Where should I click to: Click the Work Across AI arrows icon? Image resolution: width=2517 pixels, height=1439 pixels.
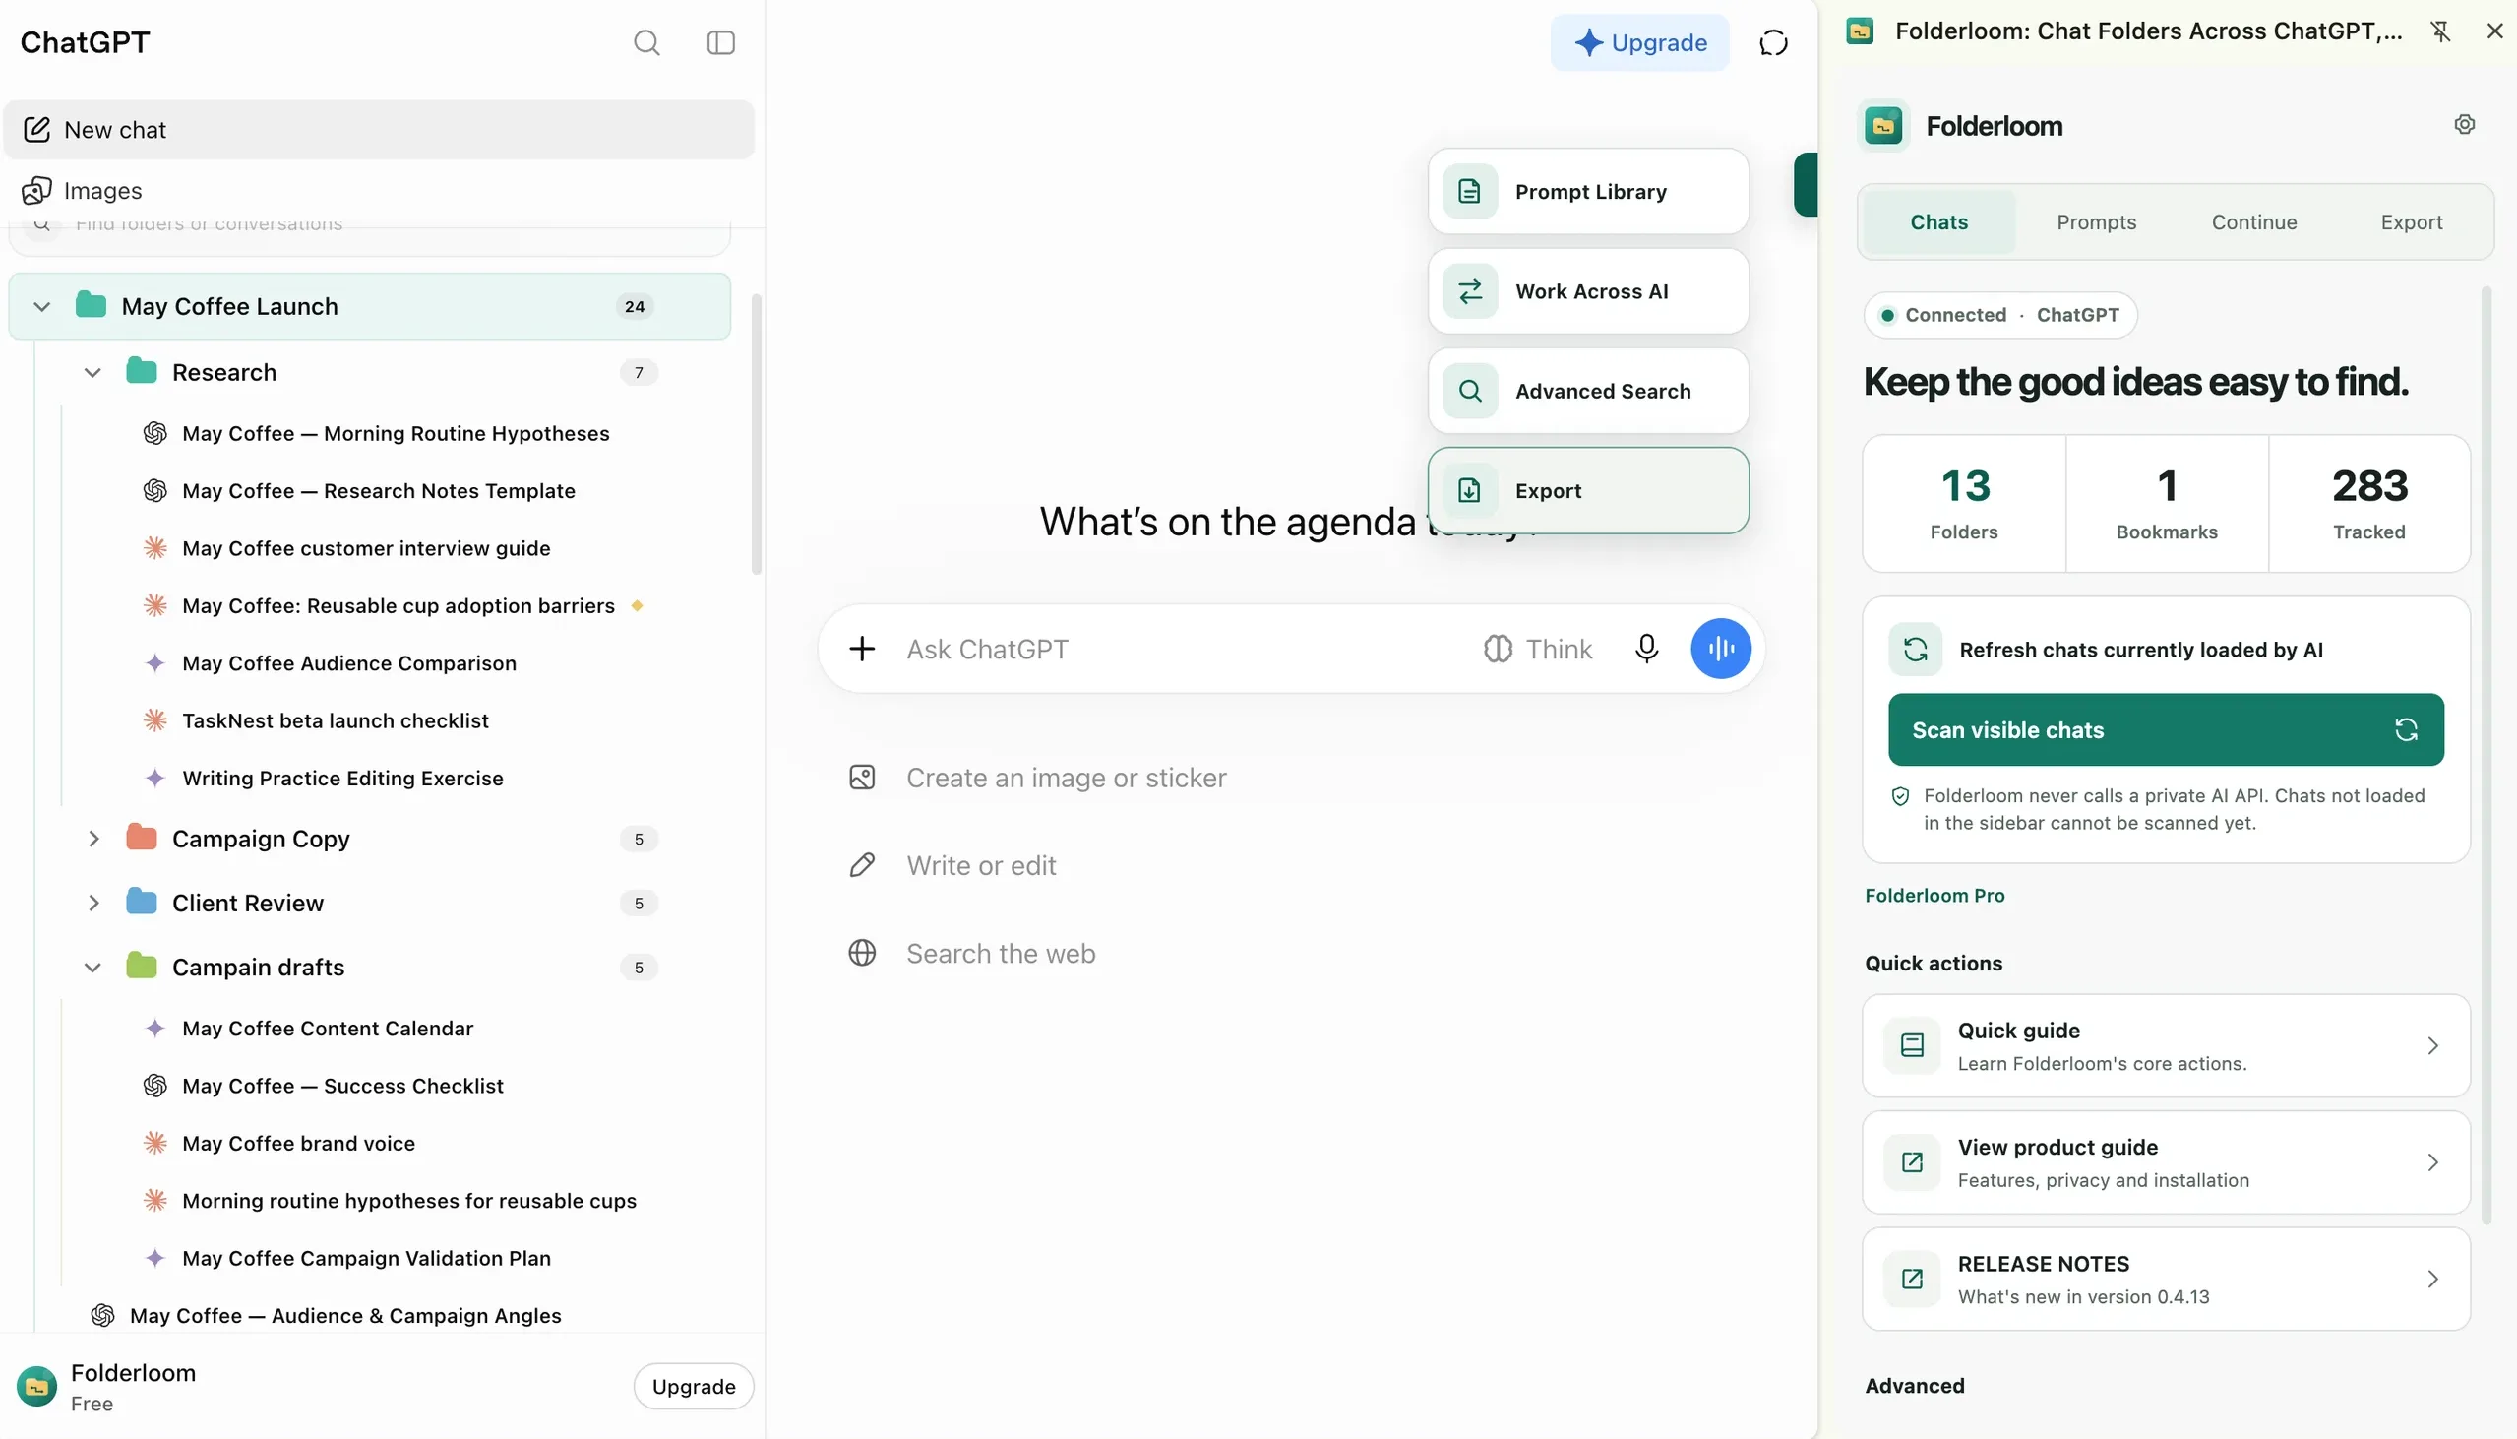[1469, 291]
